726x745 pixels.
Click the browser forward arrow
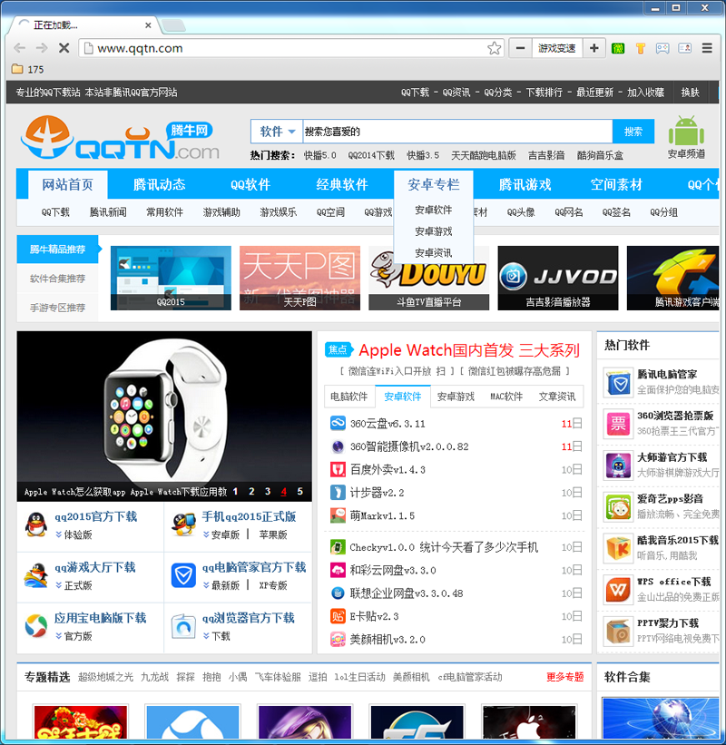(42, 48)
